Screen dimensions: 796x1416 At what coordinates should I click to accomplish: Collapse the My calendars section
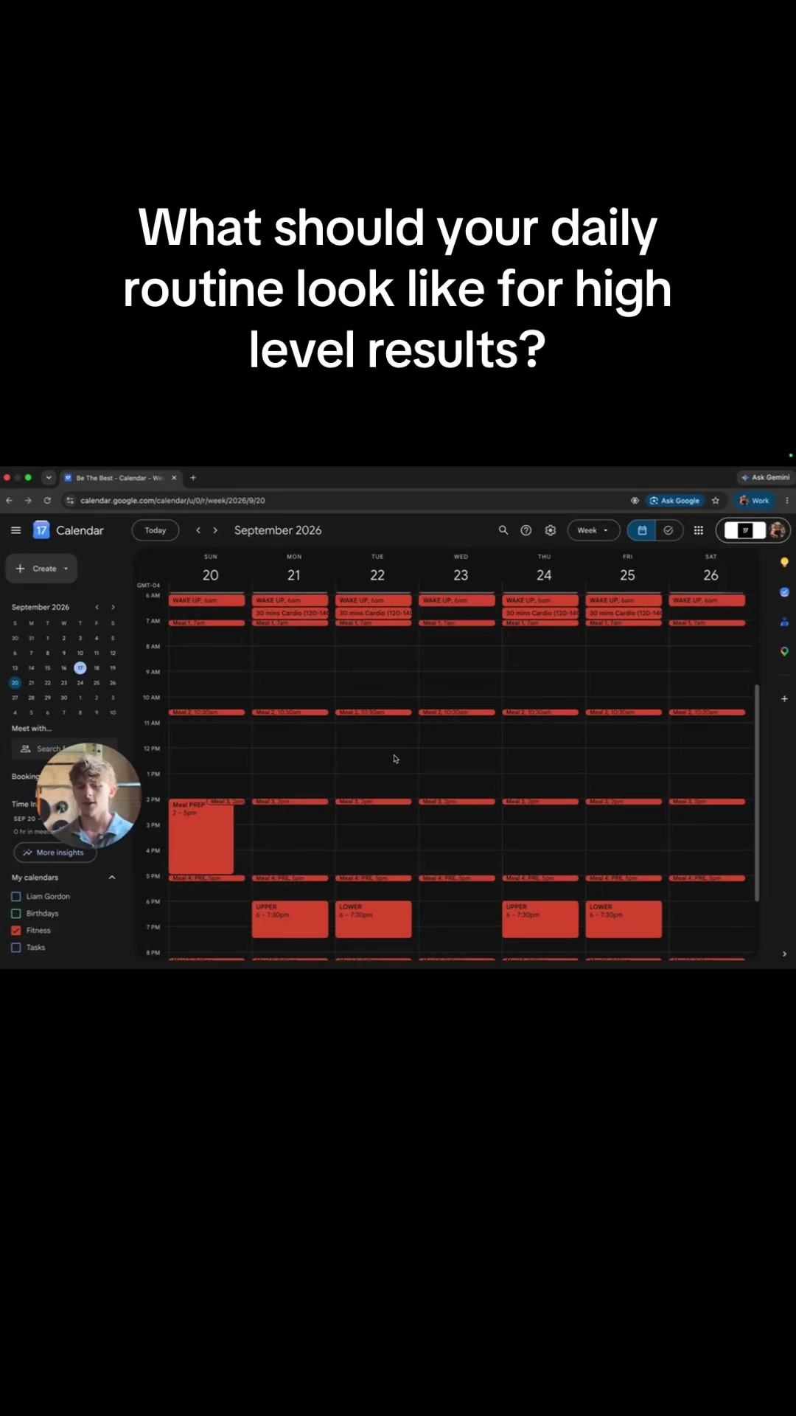(112, 878)
